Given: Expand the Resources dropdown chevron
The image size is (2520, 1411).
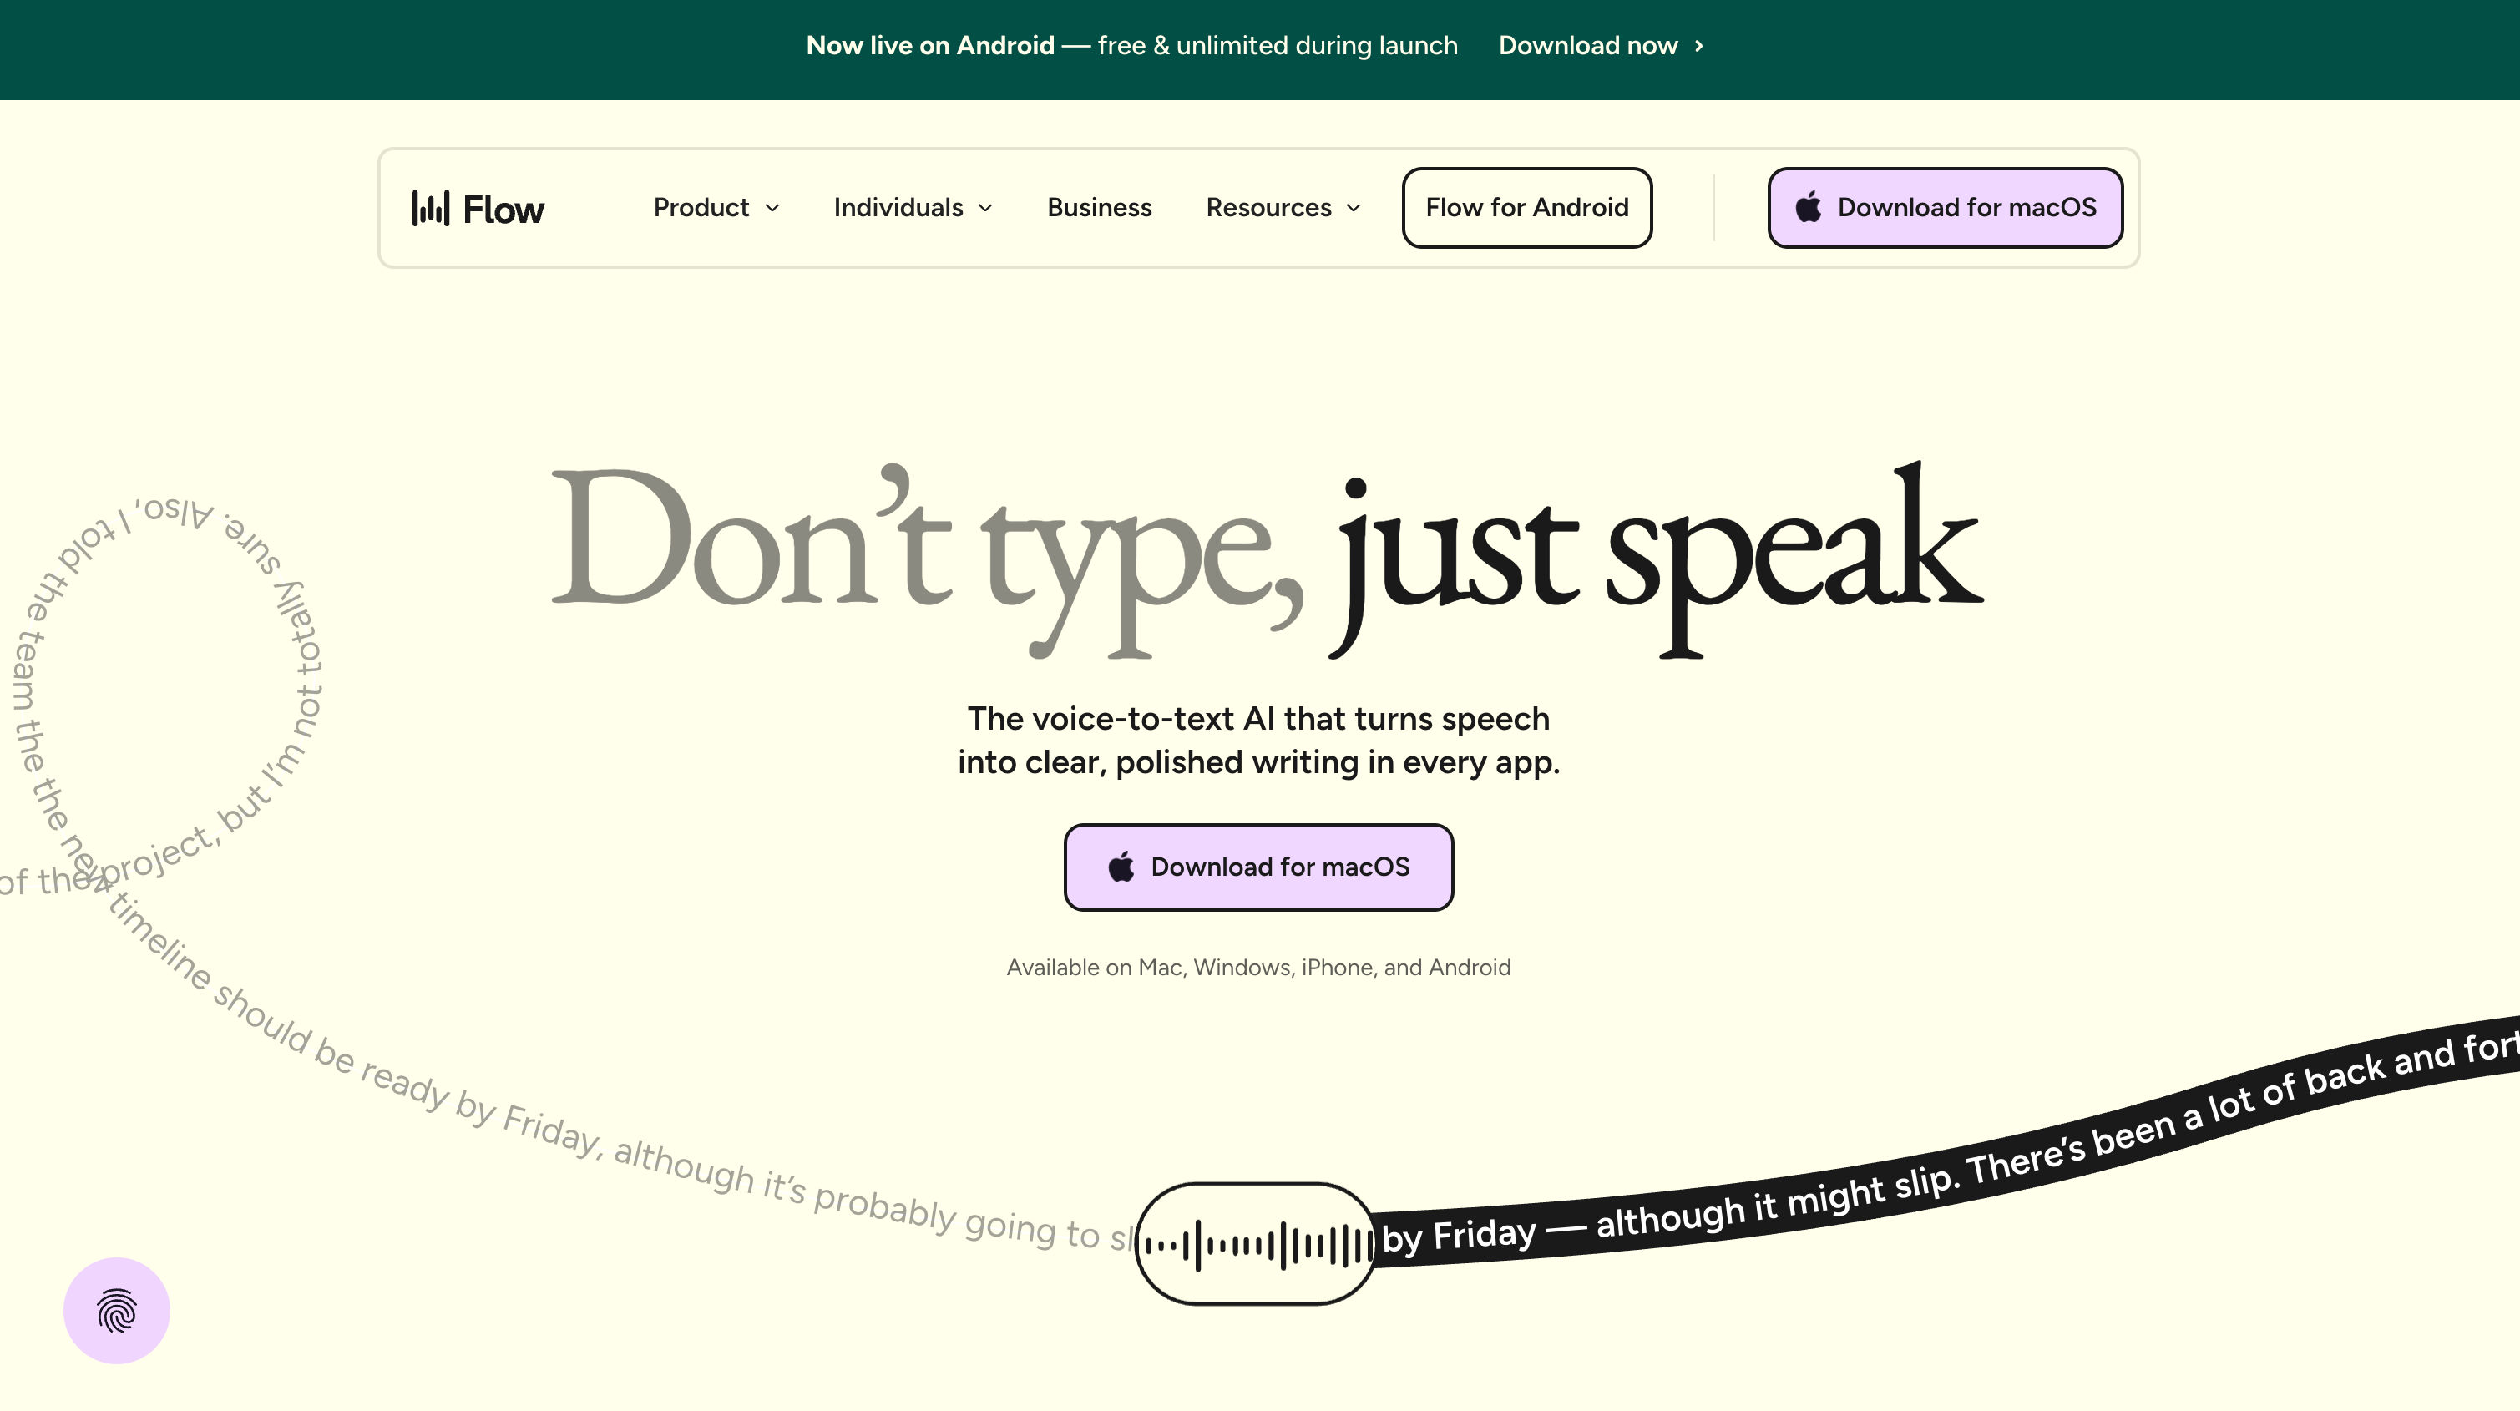Looking at the screenshot, I should point(1354,209).
